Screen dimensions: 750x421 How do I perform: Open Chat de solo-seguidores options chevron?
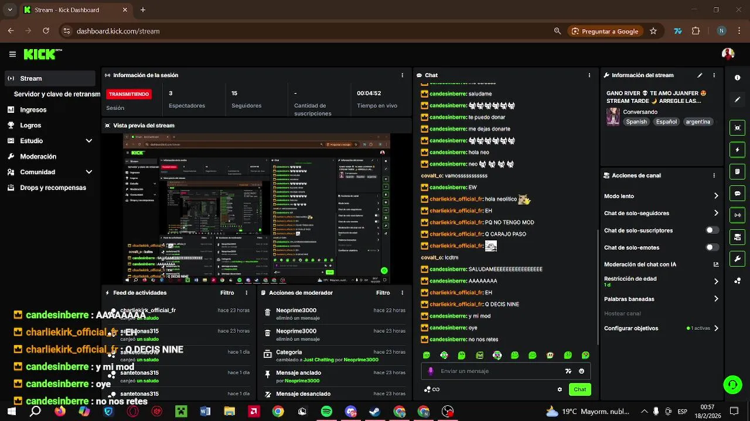715,213
